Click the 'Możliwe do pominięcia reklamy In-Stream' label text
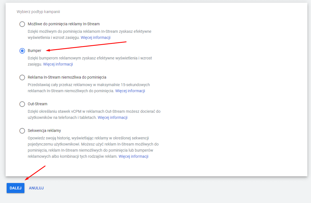The width and height of the screenshot is (311, 203). tap(64, 24)
